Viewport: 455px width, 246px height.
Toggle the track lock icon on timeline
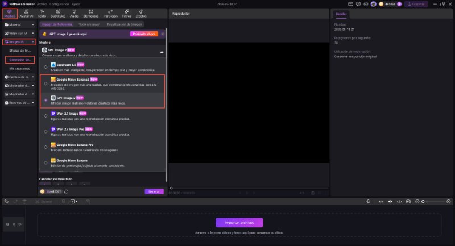click(7, 224)
